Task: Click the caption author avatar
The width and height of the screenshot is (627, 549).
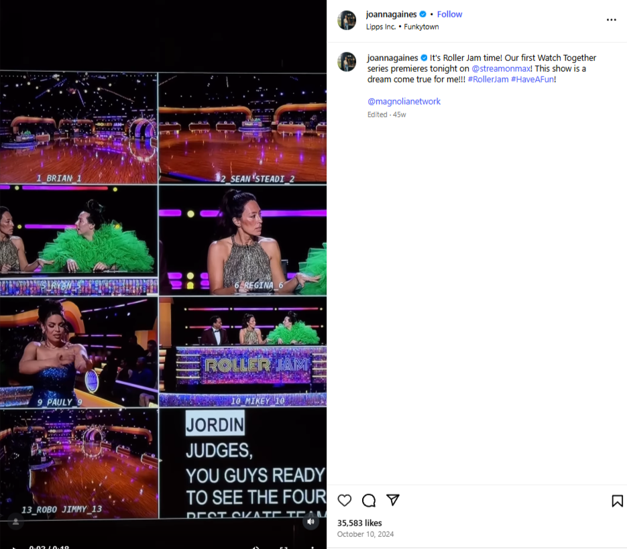Action: click(347, 62)
